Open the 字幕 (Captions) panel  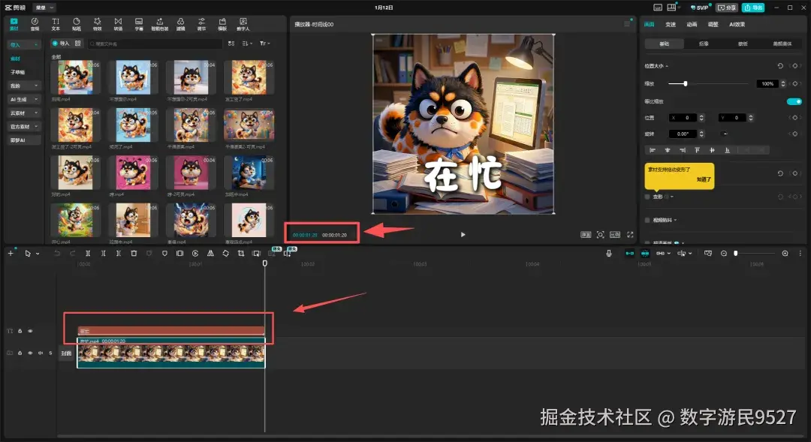[x=139, y=24]
